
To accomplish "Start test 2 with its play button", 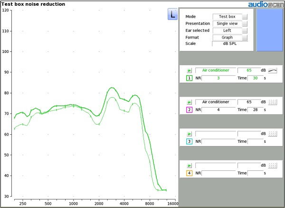I will point(189,102).
